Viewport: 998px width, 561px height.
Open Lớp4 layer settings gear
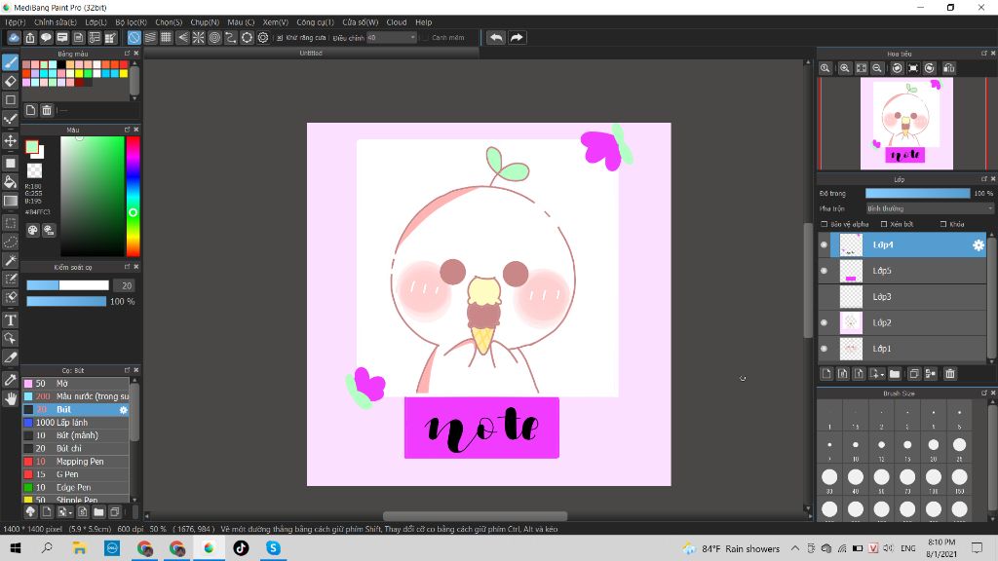979,244
